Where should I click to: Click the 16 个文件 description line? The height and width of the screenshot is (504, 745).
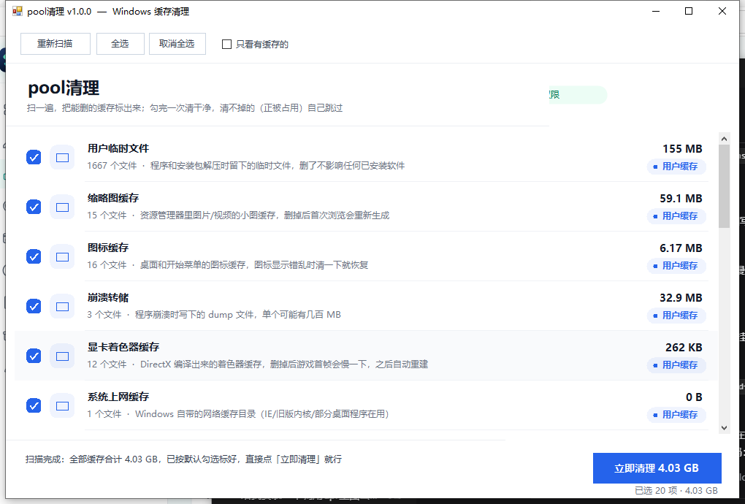[x=228, y=265]
